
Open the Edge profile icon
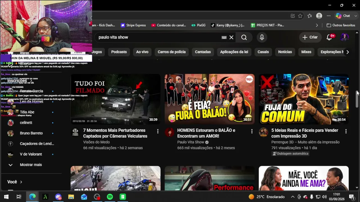click(319, 16)
